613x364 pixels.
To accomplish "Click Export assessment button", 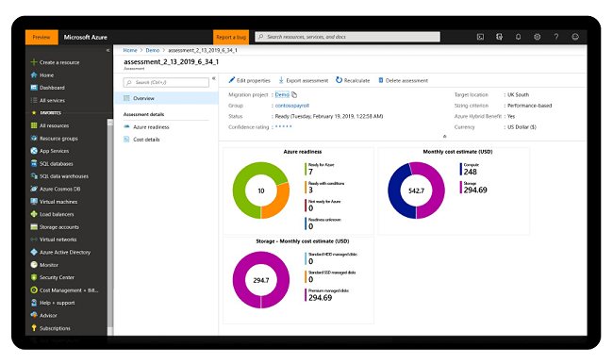I will point(304,80).
